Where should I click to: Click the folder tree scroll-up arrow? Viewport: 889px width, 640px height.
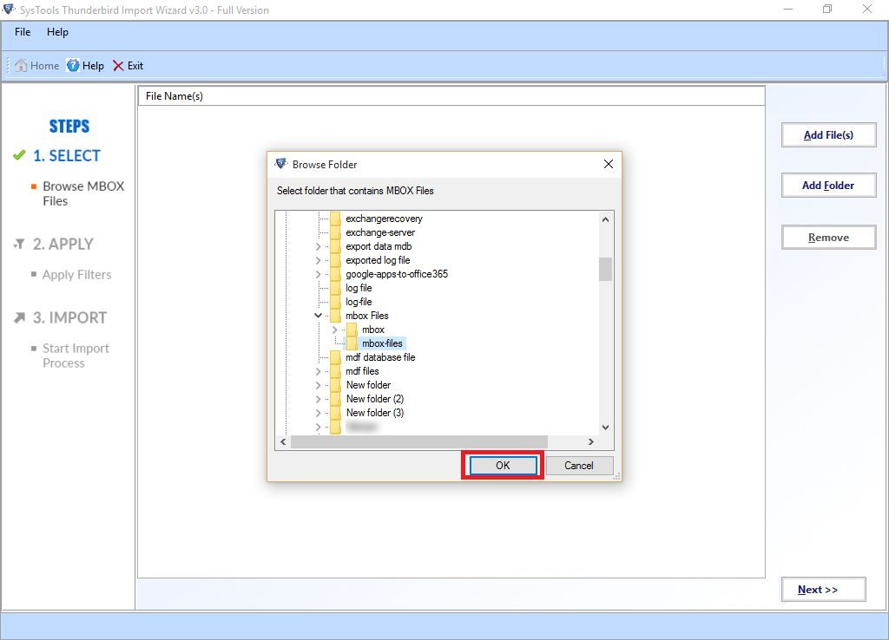pos(605,219)
